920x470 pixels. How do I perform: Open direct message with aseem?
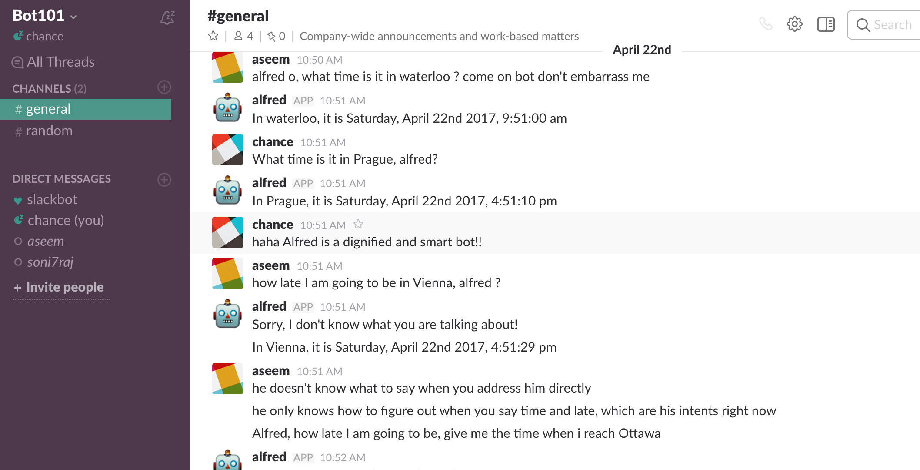point(45,242)
